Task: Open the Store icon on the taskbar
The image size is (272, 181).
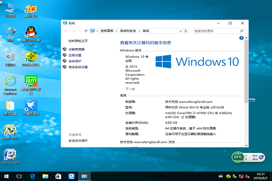Action: click(58, 176)
